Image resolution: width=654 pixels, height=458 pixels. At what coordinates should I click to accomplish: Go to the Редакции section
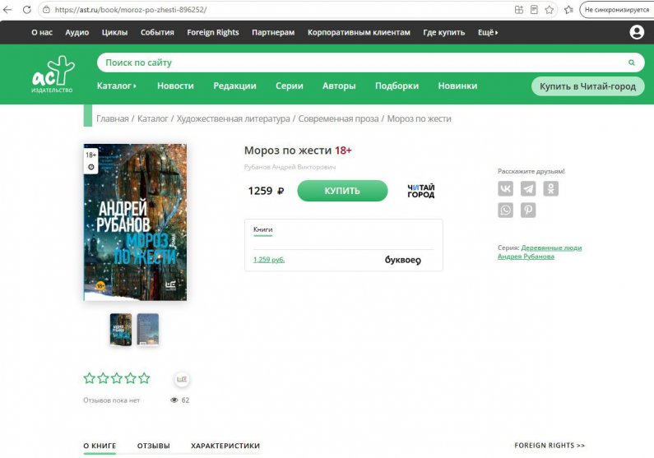tap(234, 86)
